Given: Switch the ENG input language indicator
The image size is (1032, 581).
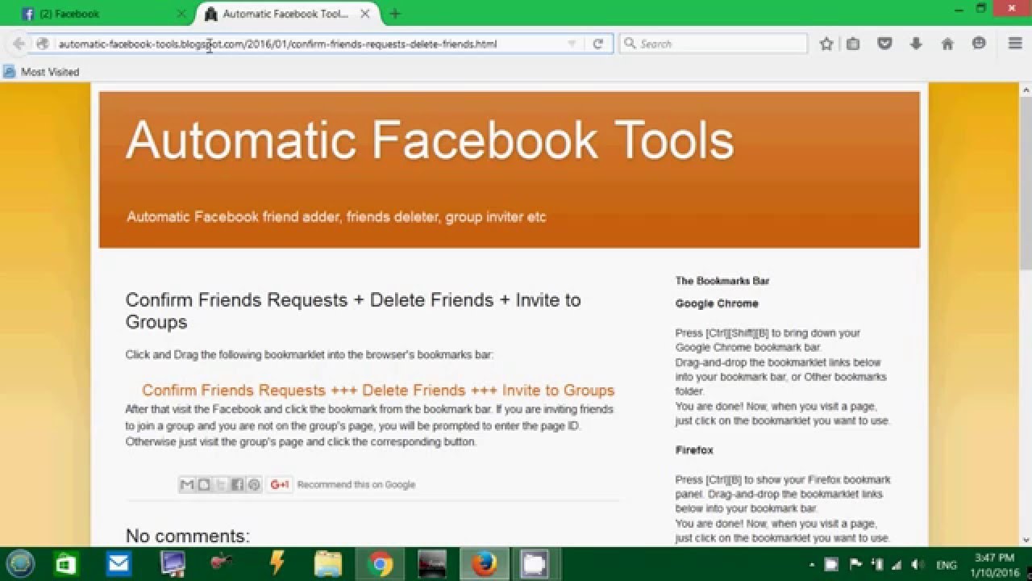Looking at the screenshot, I should tap(946, 566).
